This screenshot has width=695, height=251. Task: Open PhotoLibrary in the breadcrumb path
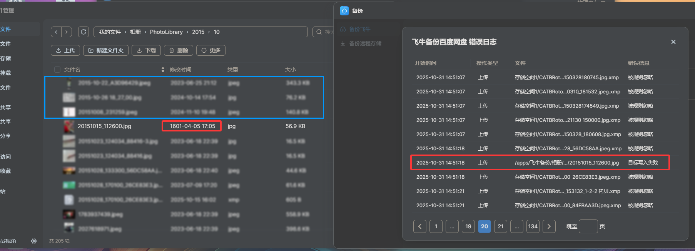pyautogui.click(x=166, y=32)
